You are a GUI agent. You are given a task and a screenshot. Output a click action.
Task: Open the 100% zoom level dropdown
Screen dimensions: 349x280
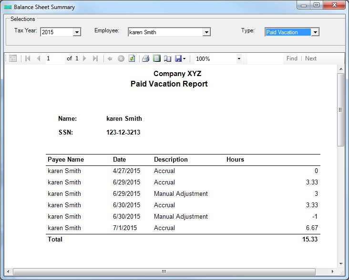(239, 58)
